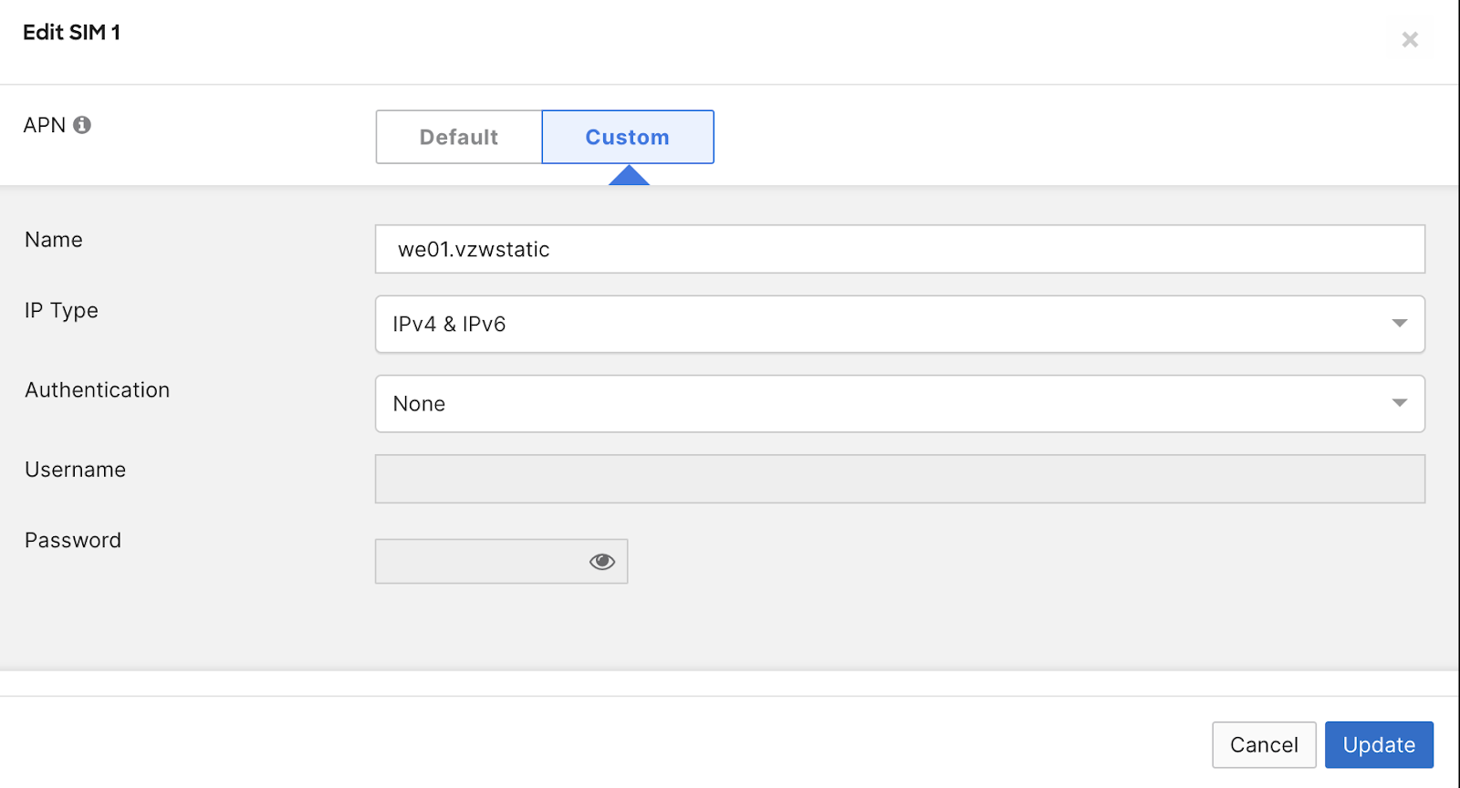Click the APN label text
Image resolution: width=1460 pixels, height=788 pixels.
coord(44,125)
